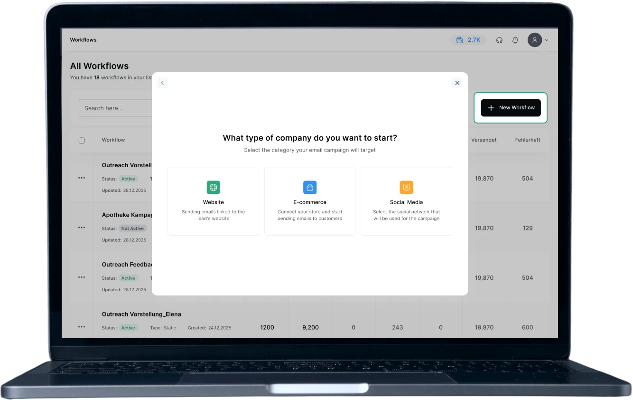Open the headphones support icon

pyautogui.click(x=499, y=40)
